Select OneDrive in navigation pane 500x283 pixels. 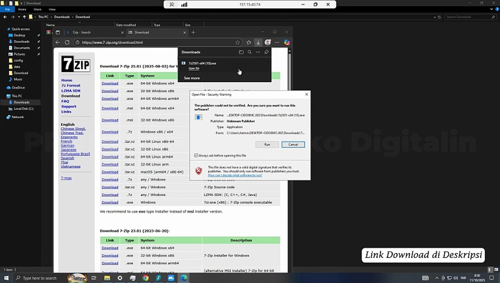pos(18,88)
